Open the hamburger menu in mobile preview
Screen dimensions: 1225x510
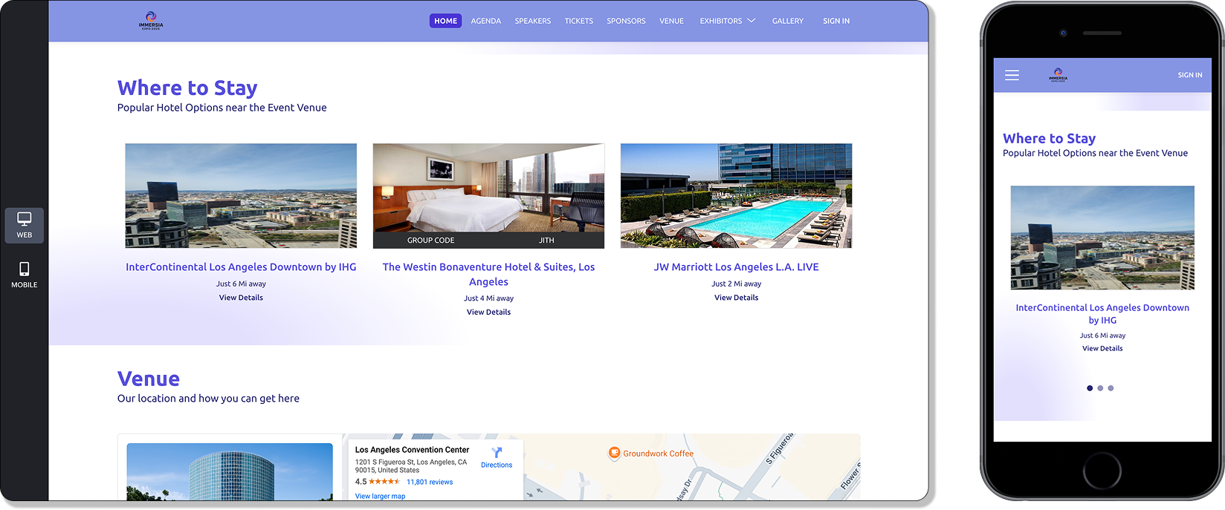[1012, 75]
